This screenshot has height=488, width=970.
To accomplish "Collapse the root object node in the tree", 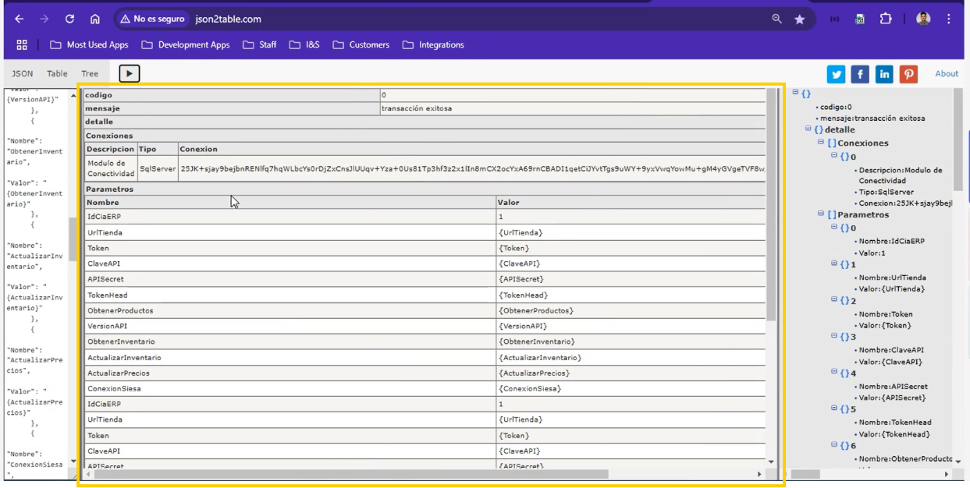I will pyautogui.click(x=796, y=93).
